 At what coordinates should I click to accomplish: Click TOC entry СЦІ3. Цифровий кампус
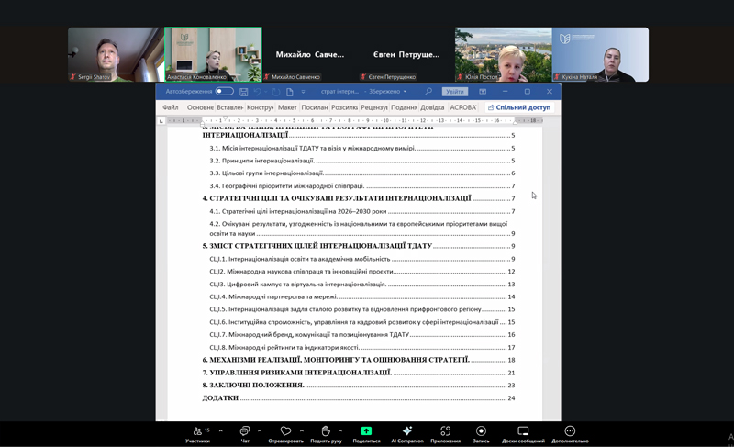[x=361, y=285]
